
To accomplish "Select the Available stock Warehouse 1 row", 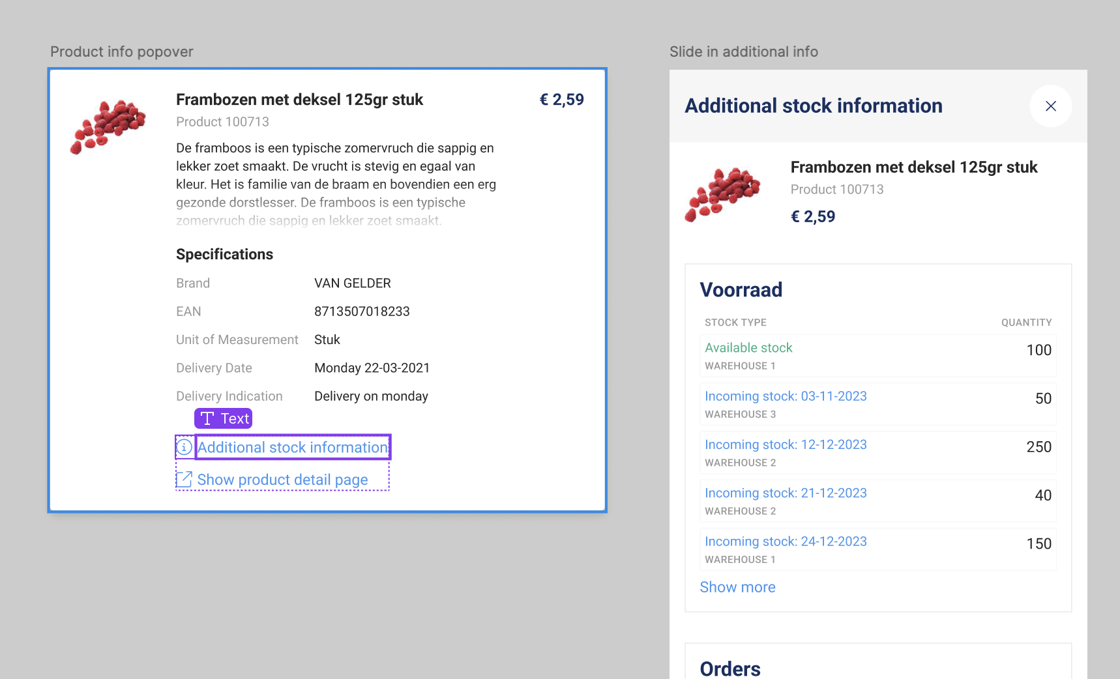I will coord(877,356).
